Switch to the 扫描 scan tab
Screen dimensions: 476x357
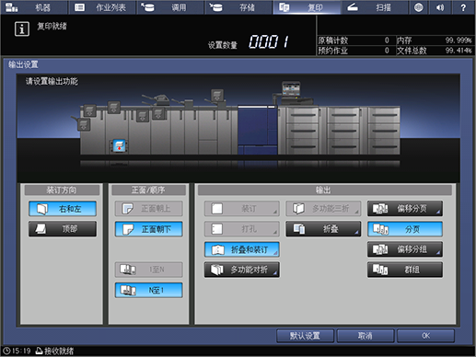tap(375, 7)
